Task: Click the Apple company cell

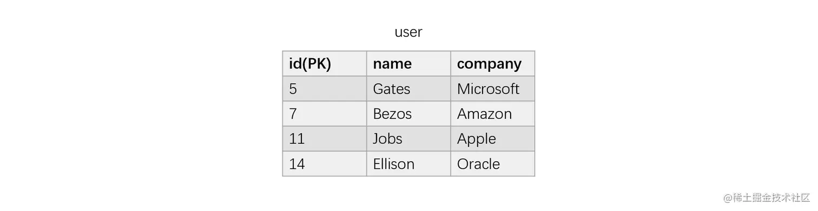Action: click(x=492, y=139)
